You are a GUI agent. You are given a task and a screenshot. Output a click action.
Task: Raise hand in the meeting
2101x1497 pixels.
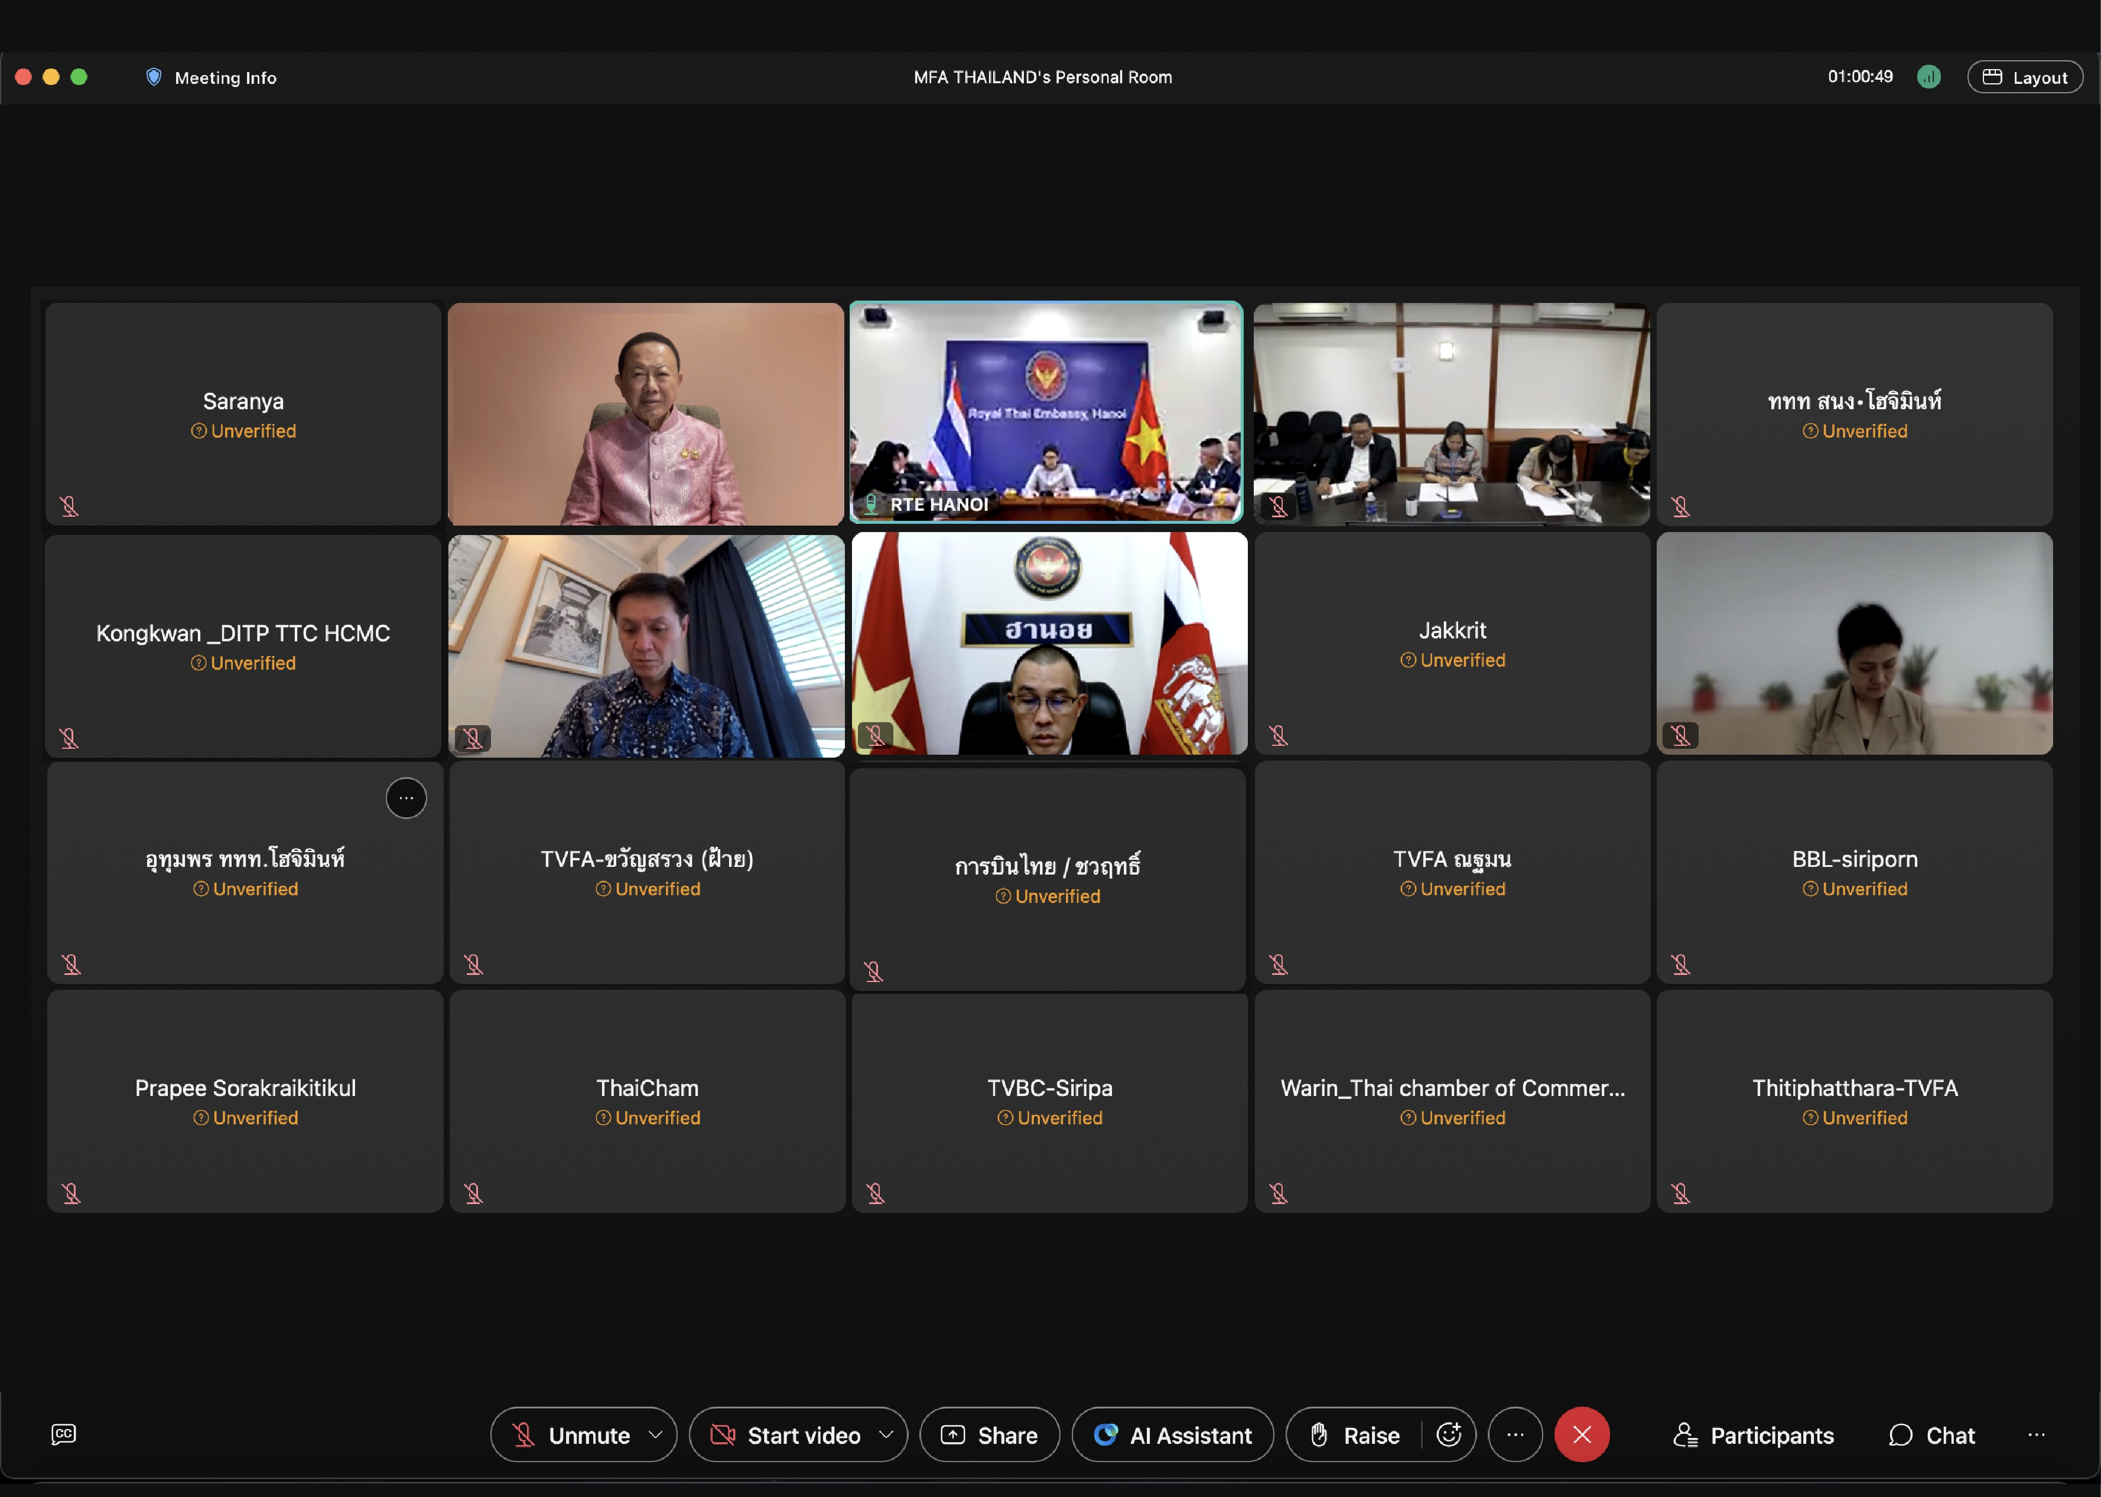pos(1355,1435)
